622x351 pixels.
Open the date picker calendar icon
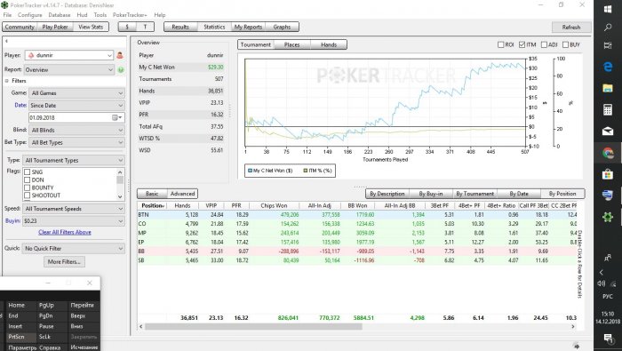[x=116, y=118]
